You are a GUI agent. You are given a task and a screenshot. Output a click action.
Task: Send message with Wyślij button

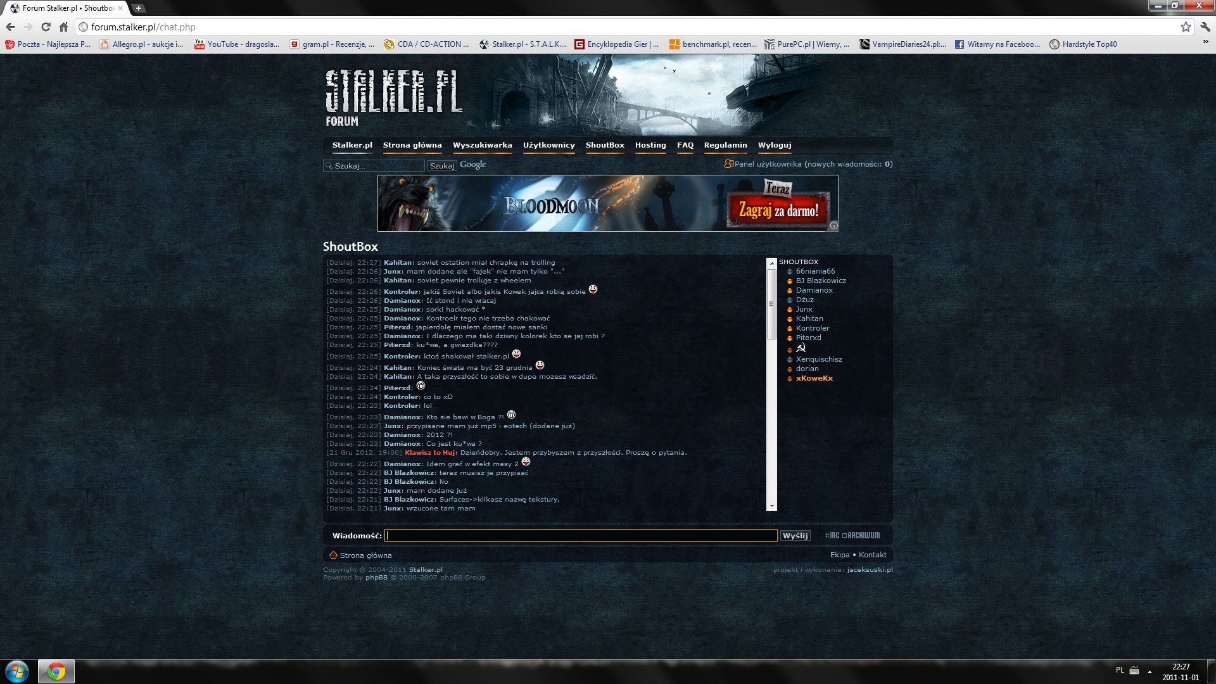pos(795,536)
